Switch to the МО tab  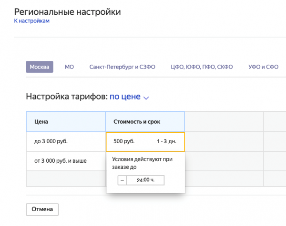click(69, 67)
